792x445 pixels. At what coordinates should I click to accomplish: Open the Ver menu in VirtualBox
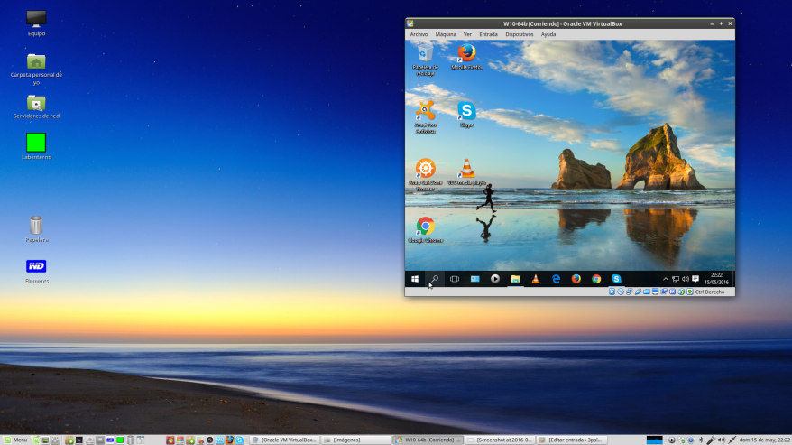pos(468,34)
